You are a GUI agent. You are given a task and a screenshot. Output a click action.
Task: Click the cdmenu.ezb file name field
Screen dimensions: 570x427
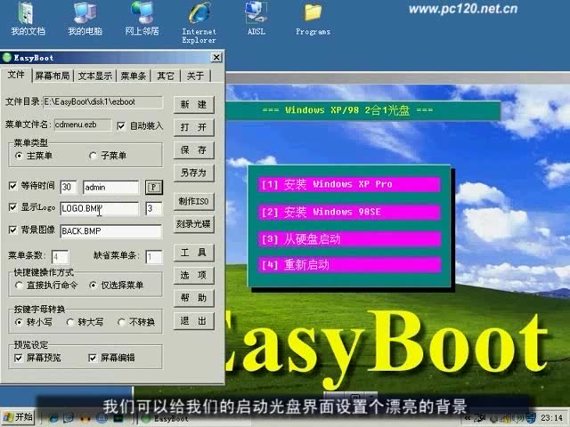[83, 125]
